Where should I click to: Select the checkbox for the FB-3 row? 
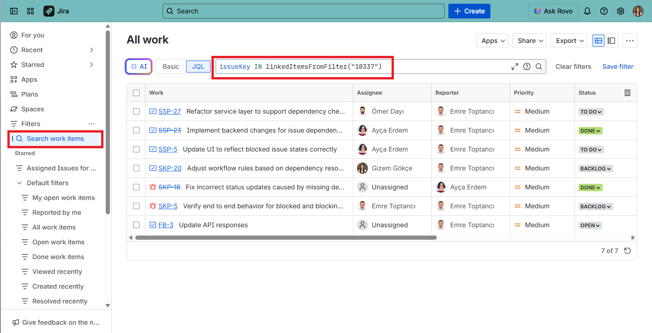click(136, 225)
